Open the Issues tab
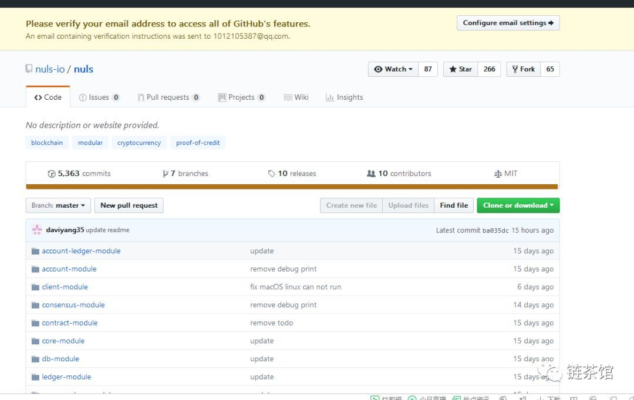 [99, 97]
